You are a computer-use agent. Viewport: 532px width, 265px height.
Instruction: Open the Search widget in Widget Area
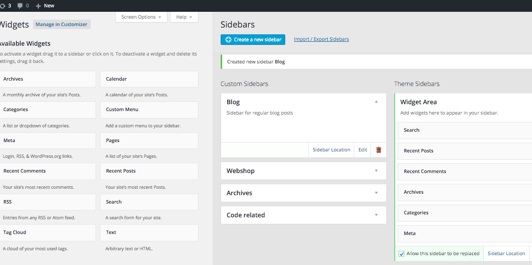click(463, 130)
